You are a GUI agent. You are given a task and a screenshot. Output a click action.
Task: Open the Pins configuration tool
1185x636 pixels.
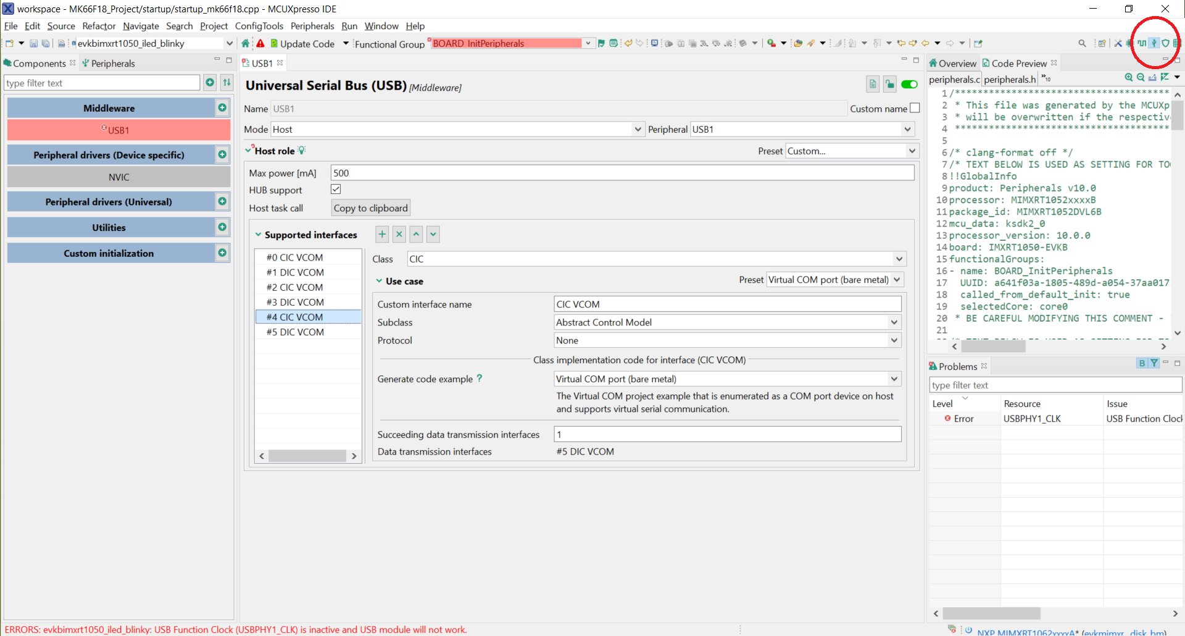pos(1128,43)
